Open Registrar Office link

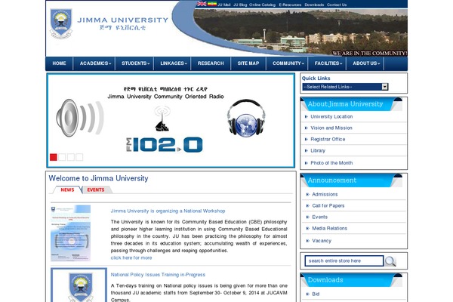point(328,139)
